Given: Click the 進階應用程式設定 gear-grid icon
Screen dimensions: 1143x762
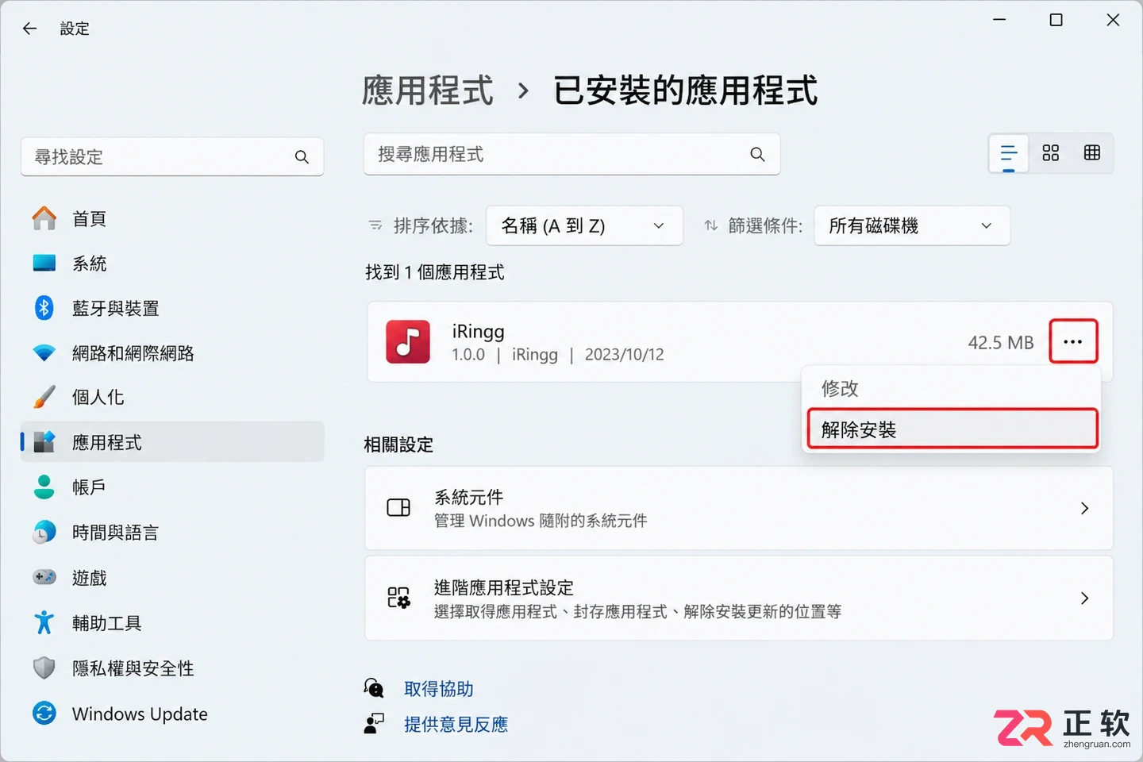Looking at the screenshot, I should tap(398, 598).
